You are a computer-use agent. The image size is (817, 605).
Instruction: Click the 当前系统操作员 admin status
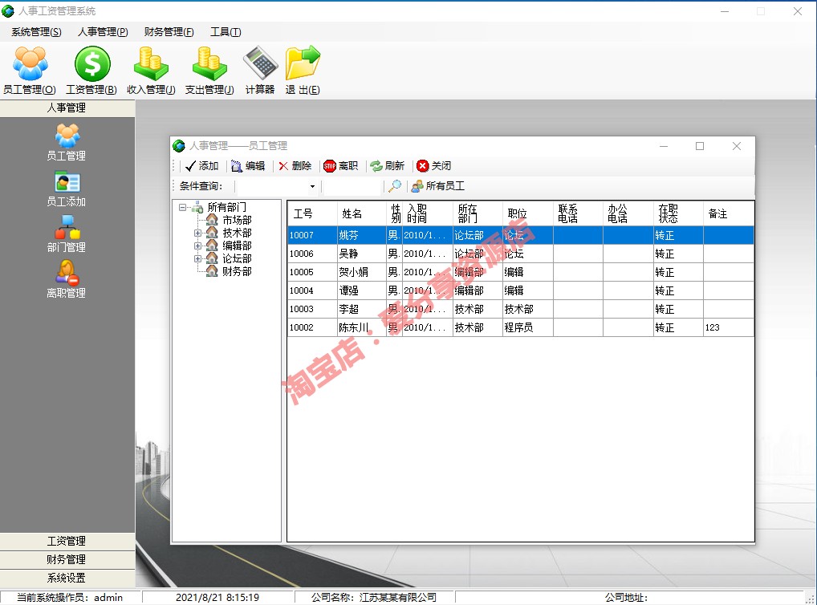(x=70, y=597)
